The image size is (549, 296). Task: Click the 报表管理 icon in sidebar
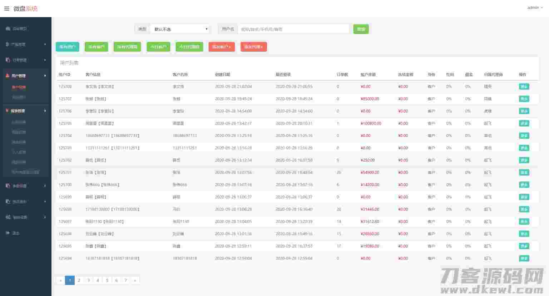[x=7, y=111]
